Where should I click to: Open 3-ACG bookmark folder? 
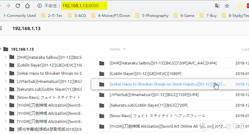click(77, 16)
